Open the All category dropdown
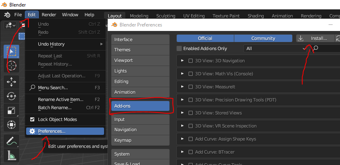340x165 pixels. [x=276, y=48]
